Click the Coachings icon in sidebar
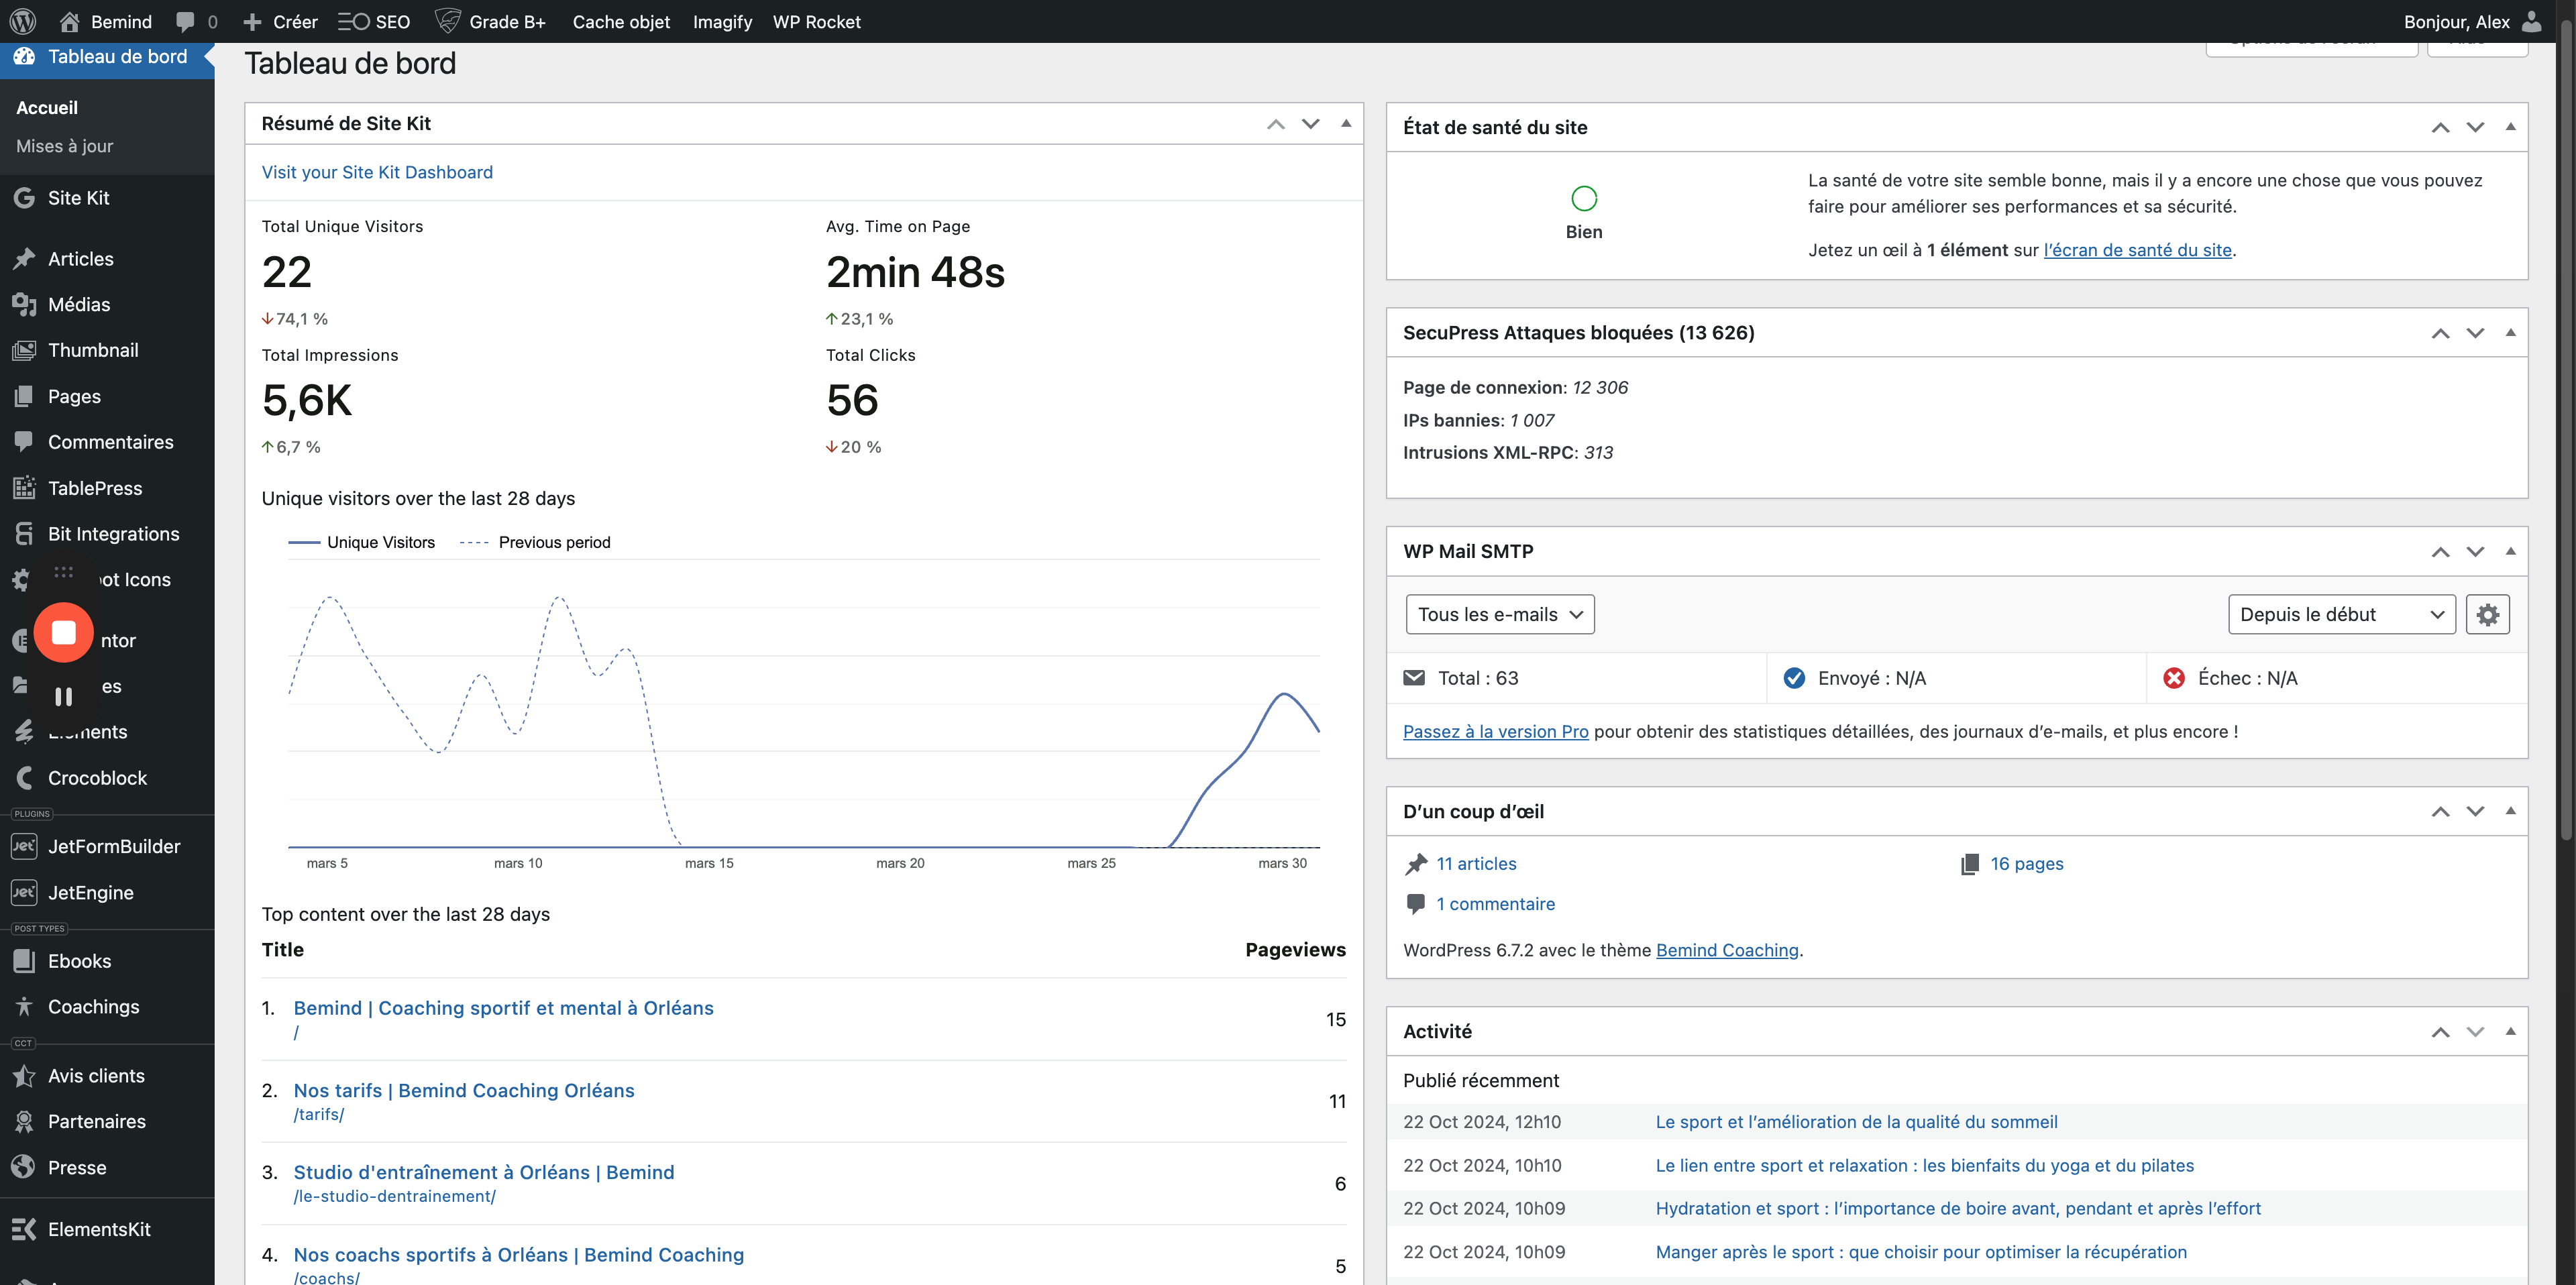2576x1285 pixels. click(x=24, y=1006)
